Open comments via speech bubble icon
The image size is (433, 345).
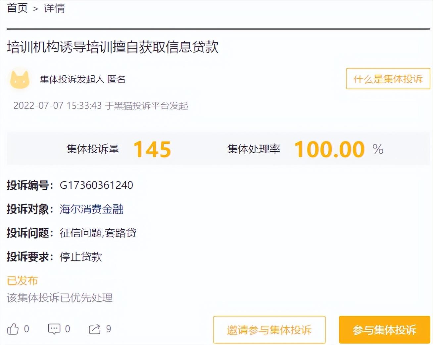[x=54, y=329]
